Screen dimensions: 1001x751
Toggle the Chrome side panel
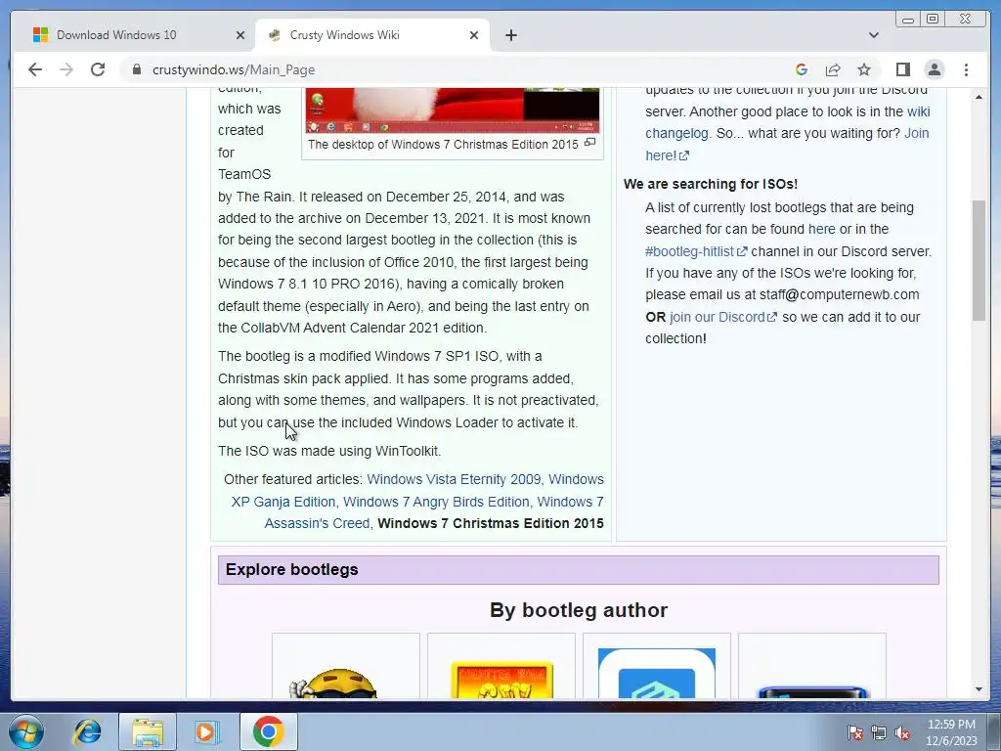point(902,69)
